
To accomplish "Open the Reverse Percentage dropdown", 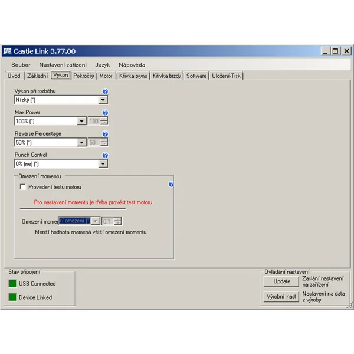I will click(x=82, y=143).
